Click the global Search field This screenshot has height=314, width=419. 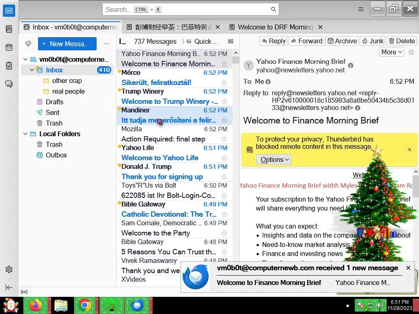(191, 9)
